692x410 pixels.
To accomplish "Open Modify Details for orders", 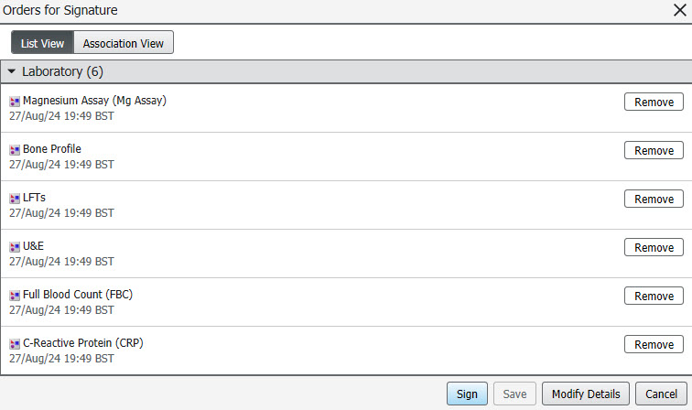I will (586, 394).
